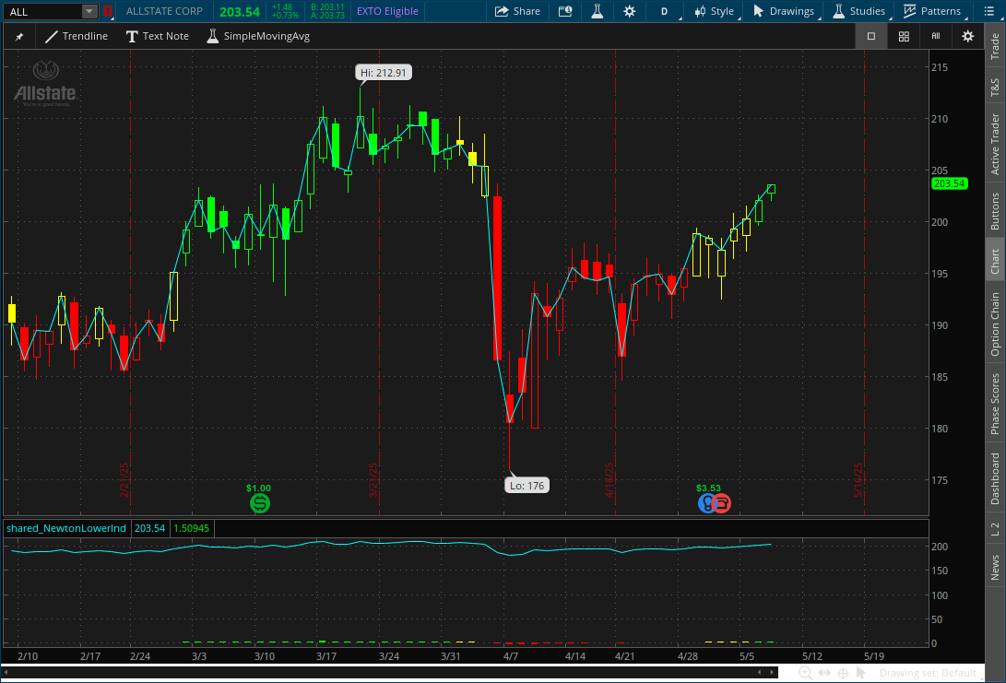
Task: Click the 3/21/25 expiration date marker
Action: [373, 479]
